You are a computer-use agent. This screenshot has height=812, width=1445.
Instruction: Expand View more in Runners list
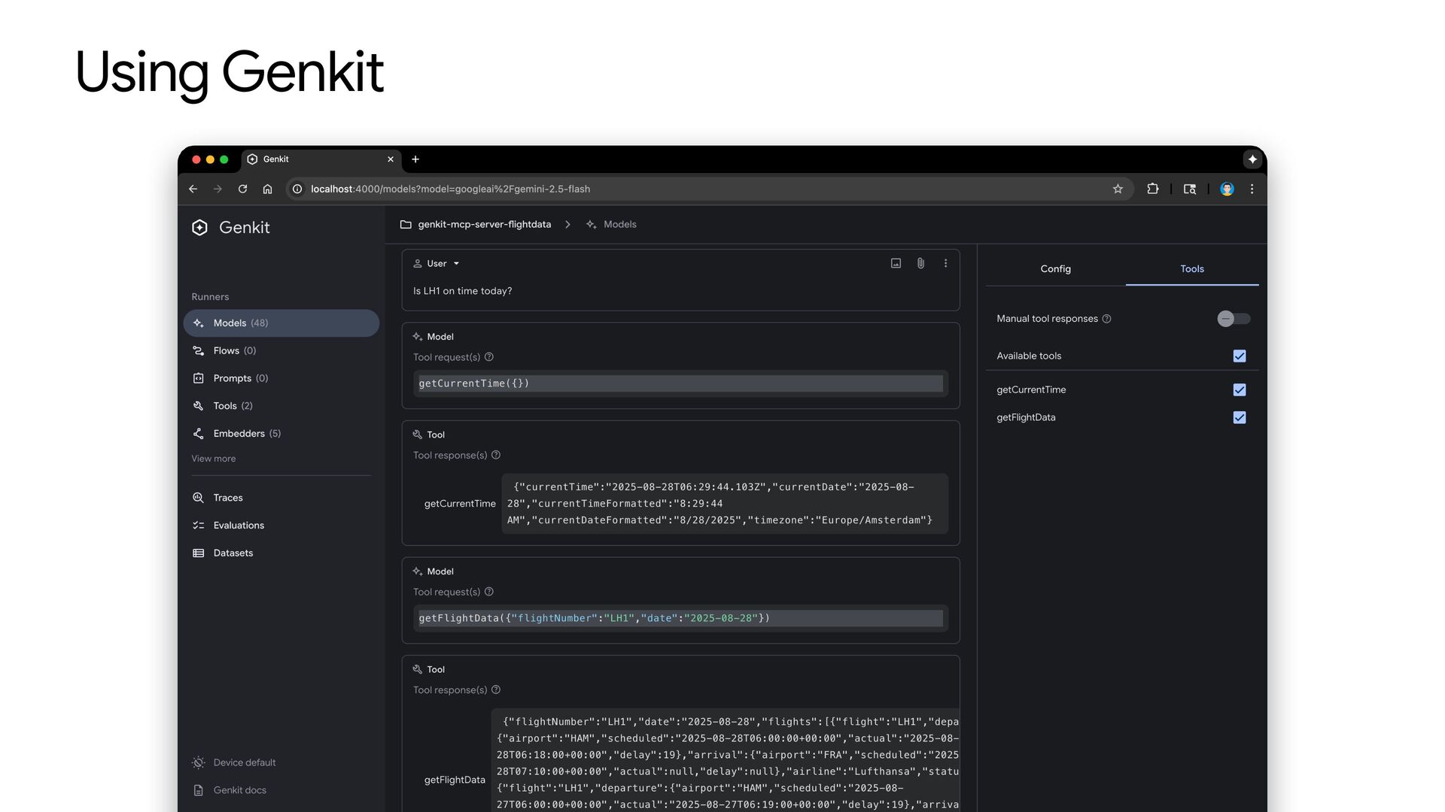(213, 459)
